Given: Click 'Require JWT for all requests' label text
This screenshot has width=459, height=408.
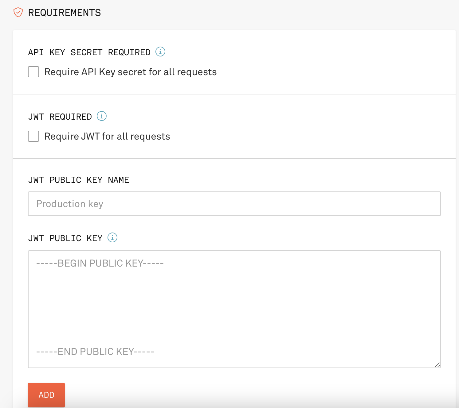Looking at the screenshot, I should [107, 137].
